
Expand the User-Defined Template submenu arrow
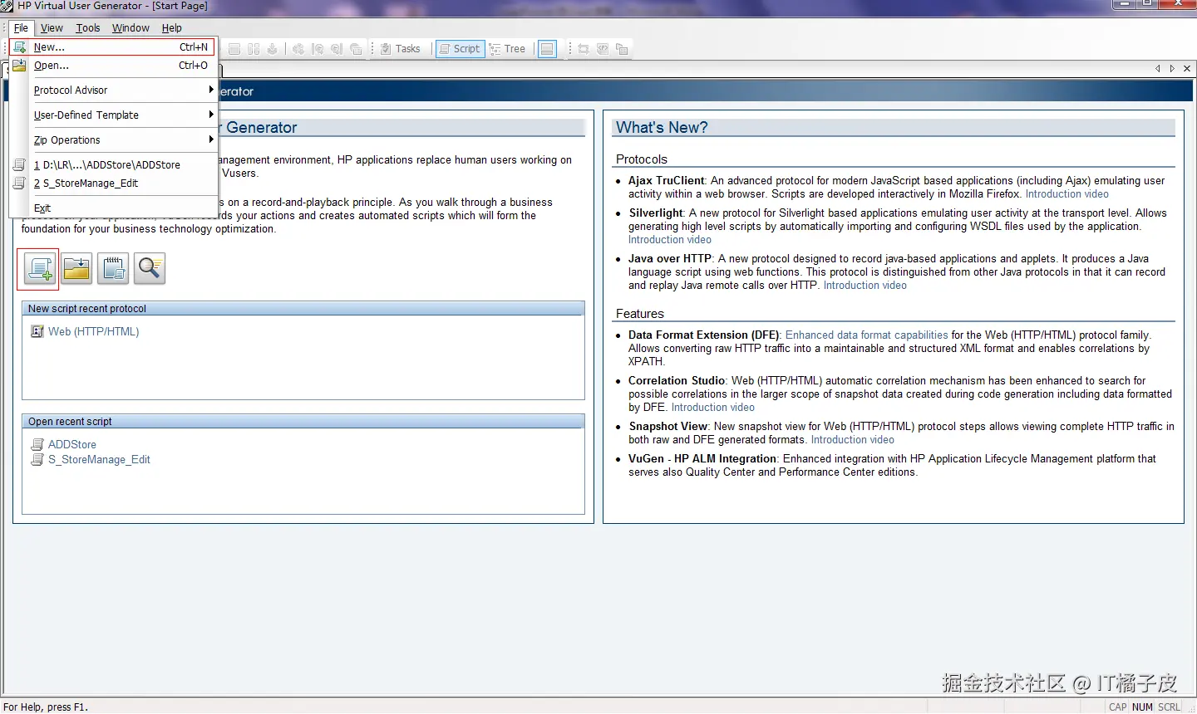pos(211,115)
